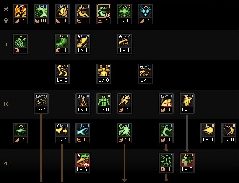This screenshot has width=239, height=183.
Task: Select the green starburst skill in row below 10
Action: click(x=20, y=130)
